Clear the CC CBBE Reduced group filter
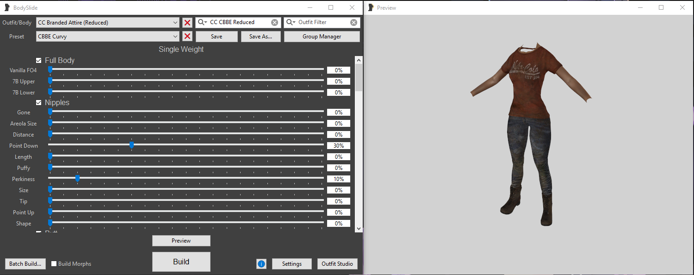Viewport: 694px width, 275px height. pos(275,22)
